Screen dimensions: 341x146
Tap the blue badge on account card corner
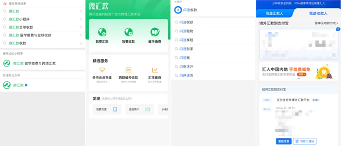338,29
